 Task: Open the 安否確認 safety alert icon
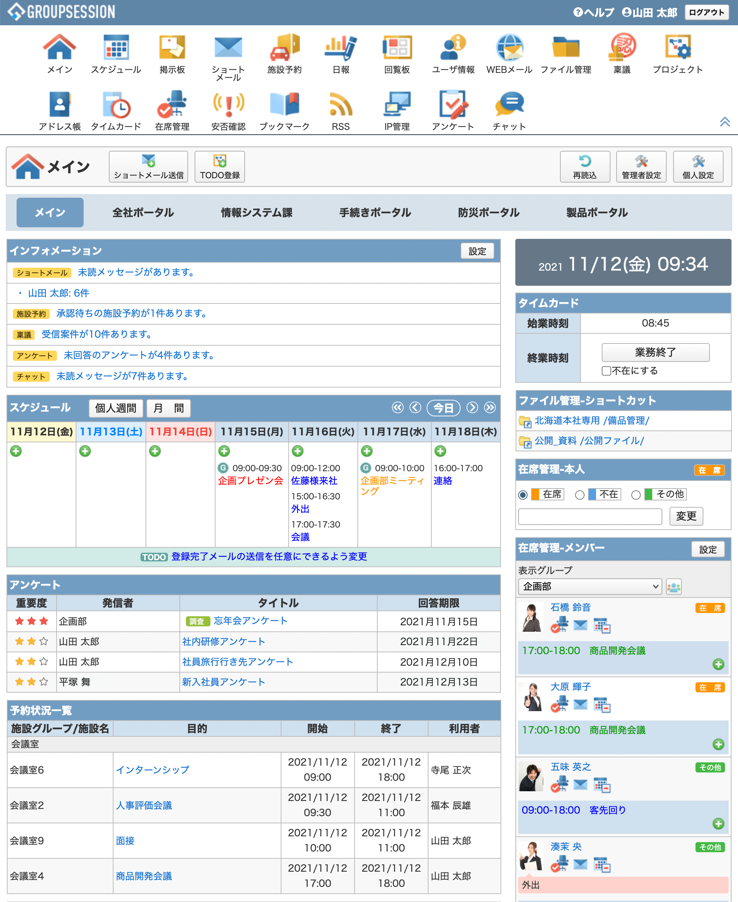coord(228,104)
